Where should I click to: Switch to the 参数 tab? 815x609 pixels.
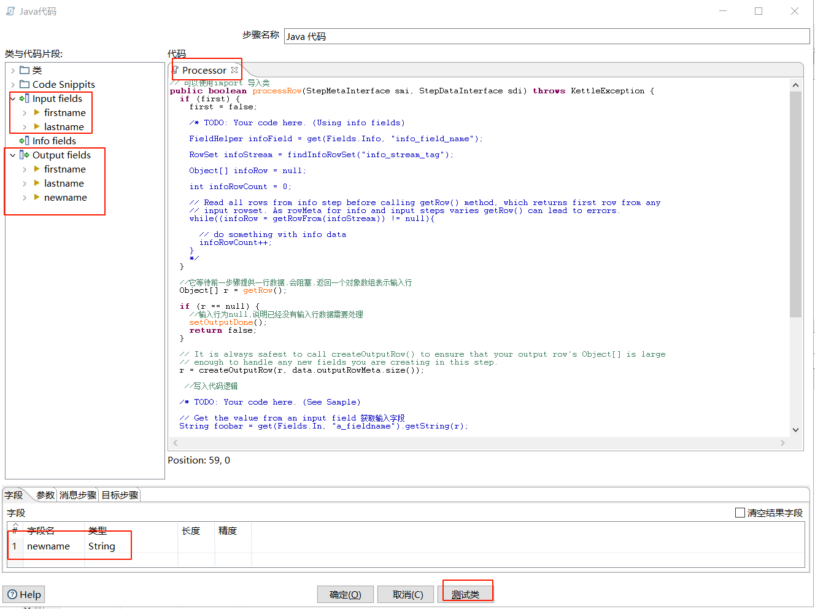[x=45, y=495]
